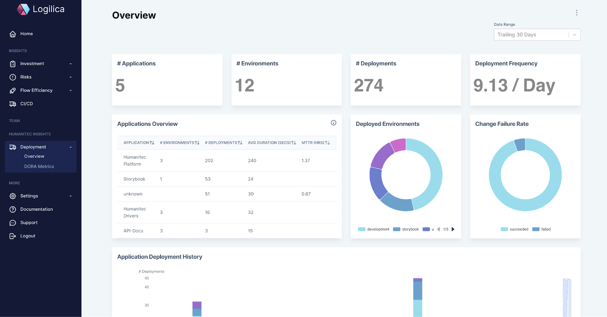This screenshot has width=607, height=317.
Task: Open the three-dot options menu
Action: point(577,13)
